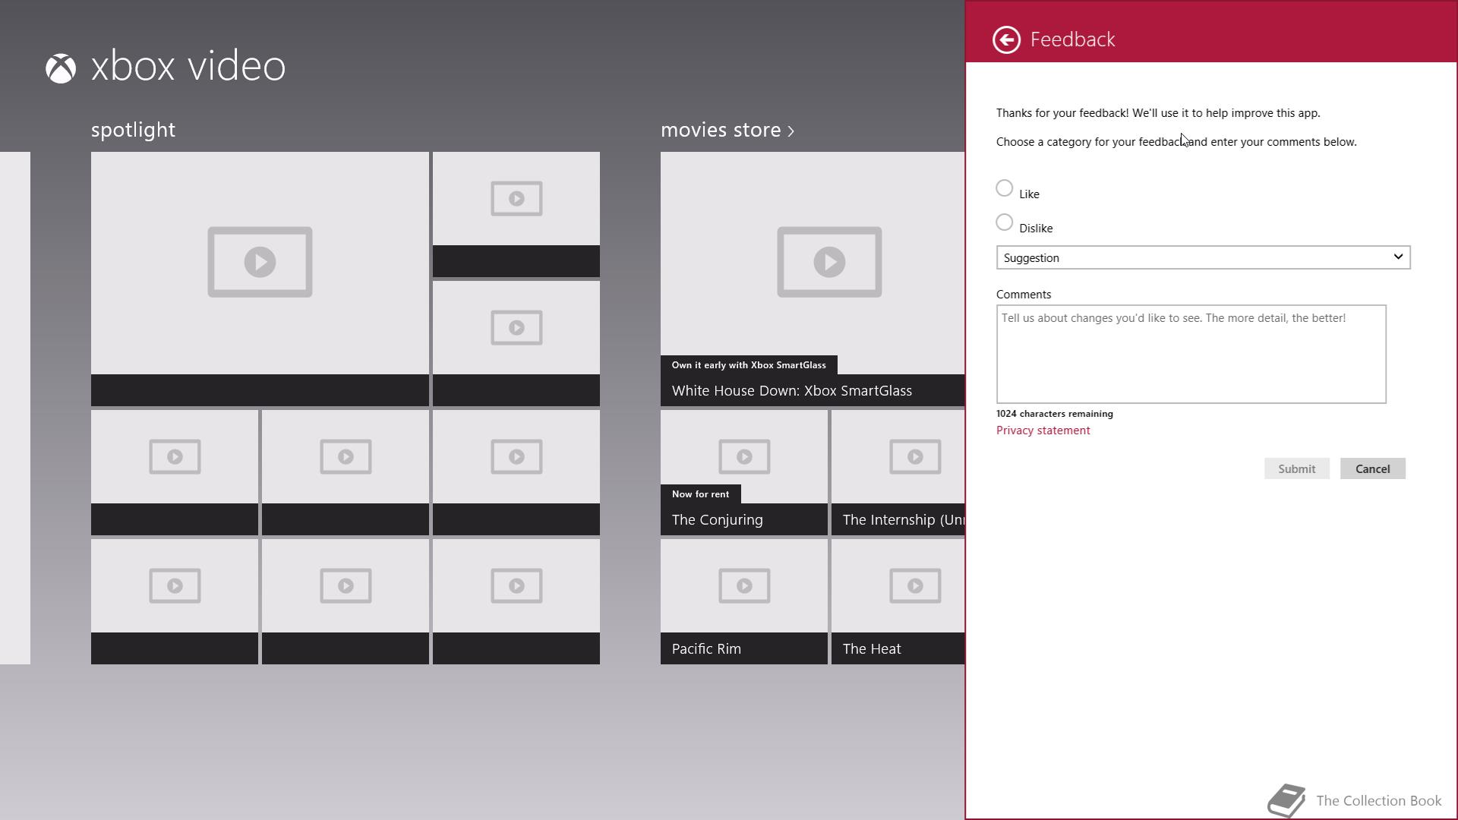This screenshot has width=1458, height=820.
Task: Open the Privacy statement link
Action: pos(1043,430)
